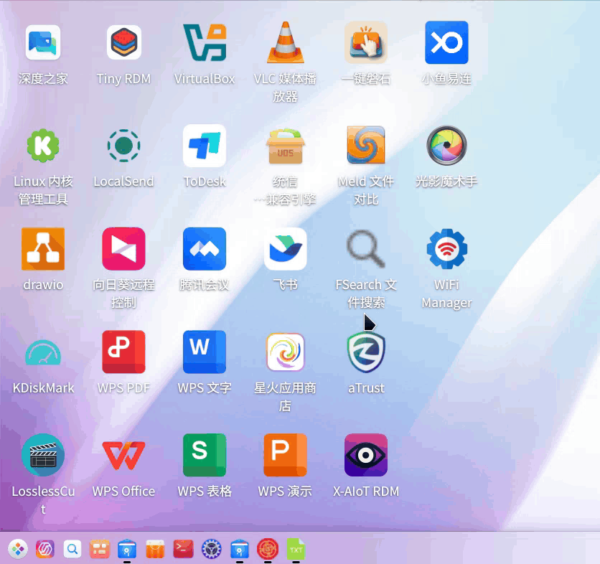Screen dimensions: 600x564
Task: Open the LosslessCut clapperboard icon
Action: click(43, 456)
